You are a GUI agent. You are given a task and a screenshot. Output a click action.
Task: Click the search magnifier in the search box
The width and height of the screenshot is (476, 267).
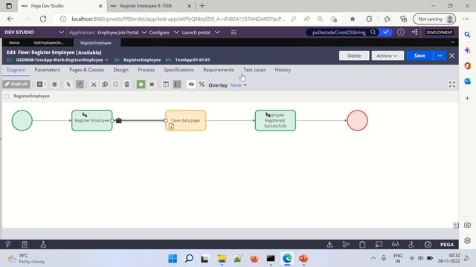373,32
